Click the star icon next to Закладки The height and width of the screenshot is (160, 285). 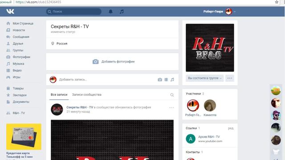click(x=8, y=95)
